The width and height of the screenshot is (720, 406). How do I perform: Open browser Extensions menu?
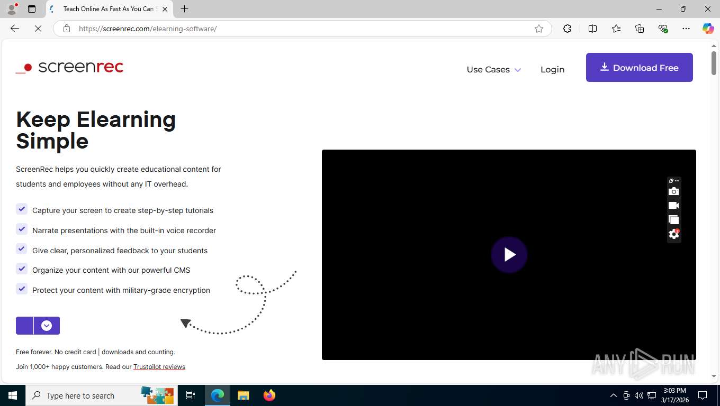[567, 29]
